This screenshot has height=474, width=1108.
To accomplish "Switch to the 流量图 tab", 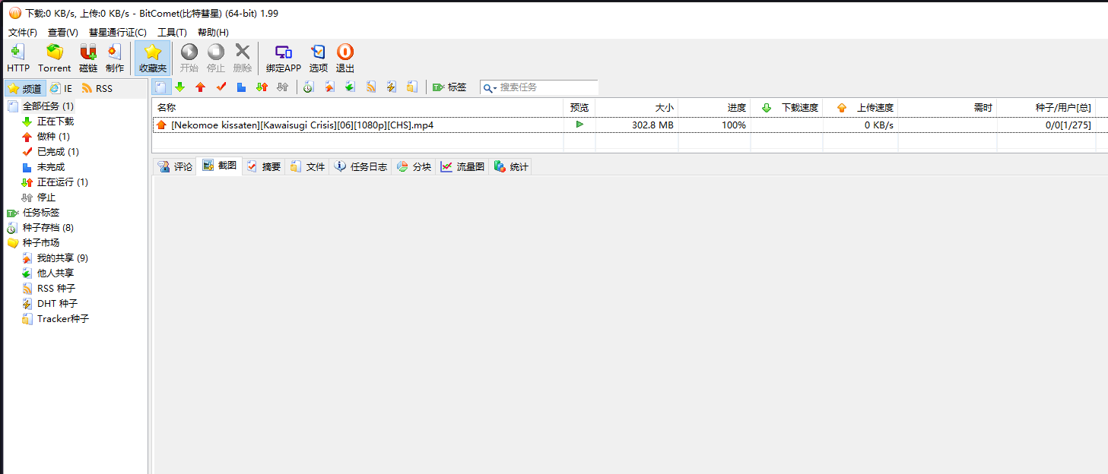I will (462, 167).
